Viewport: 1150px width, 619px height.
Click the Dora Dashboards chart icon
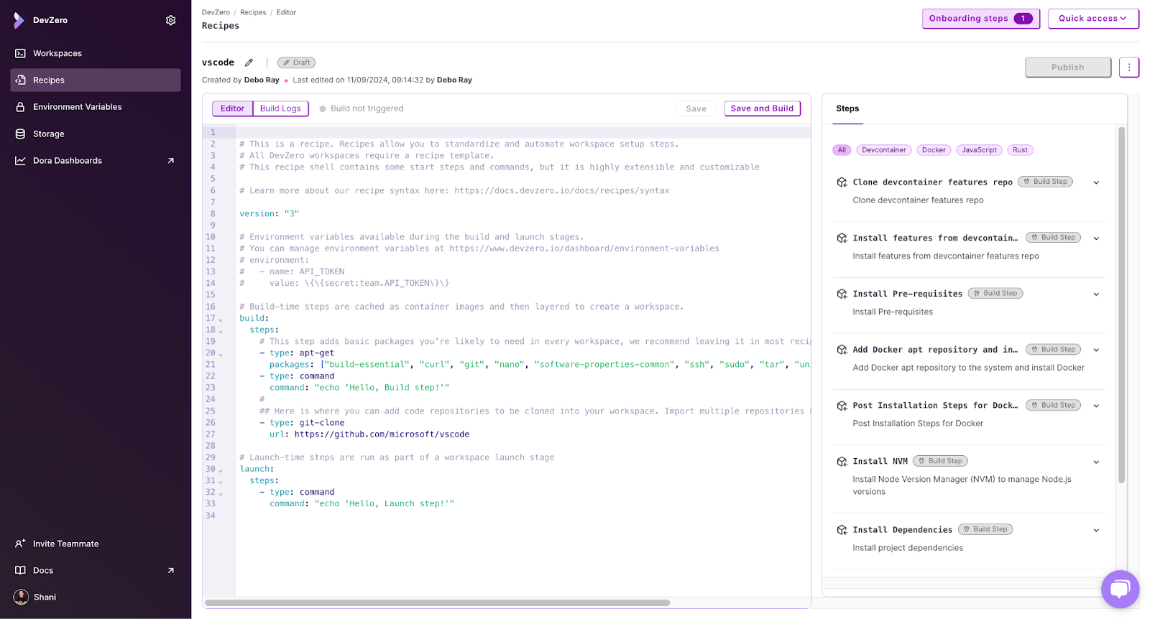(20, 161)
